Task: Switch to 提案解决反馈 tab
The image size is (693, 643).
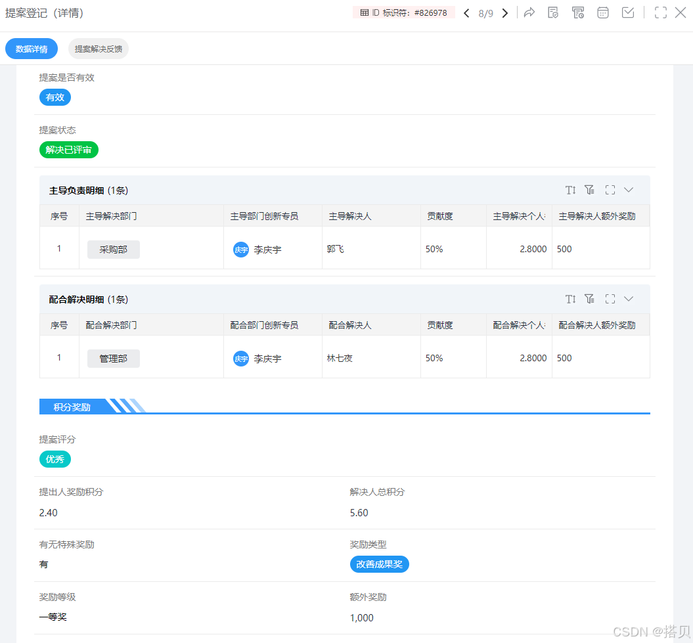Action: pyautogui.click(x=98, y=49)
